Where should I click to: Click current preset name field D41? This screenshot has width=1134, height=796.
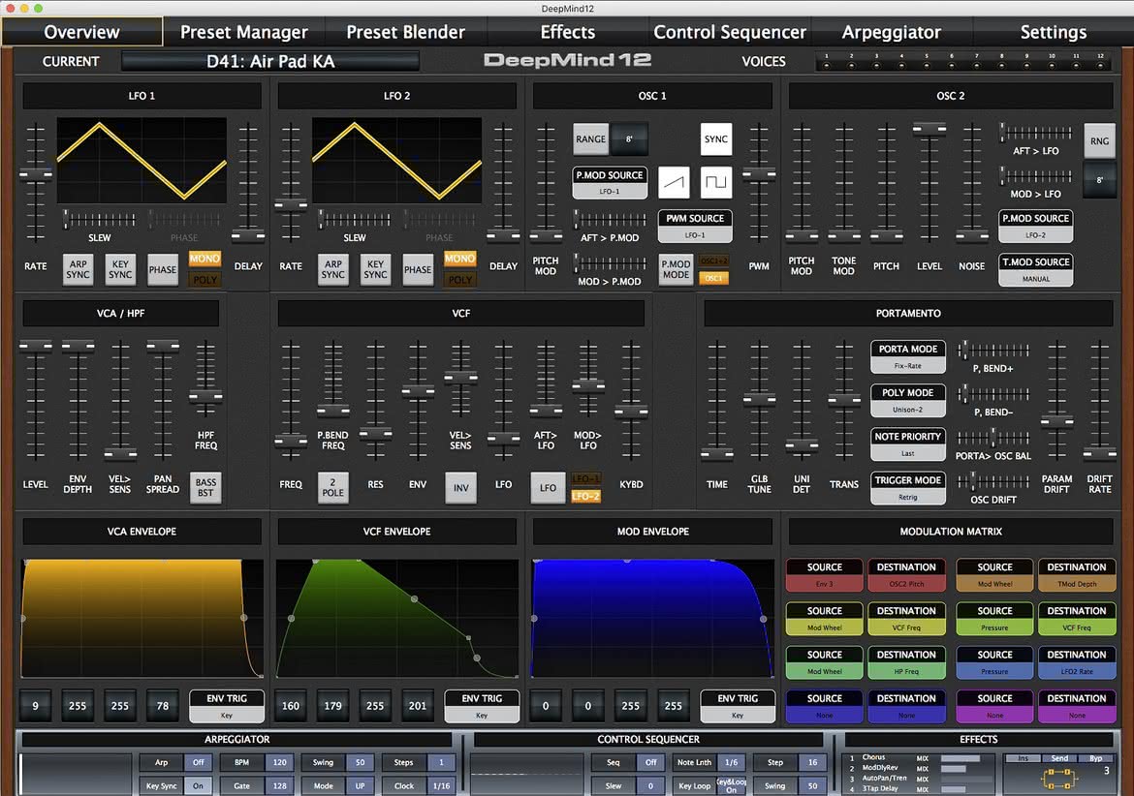270,61
